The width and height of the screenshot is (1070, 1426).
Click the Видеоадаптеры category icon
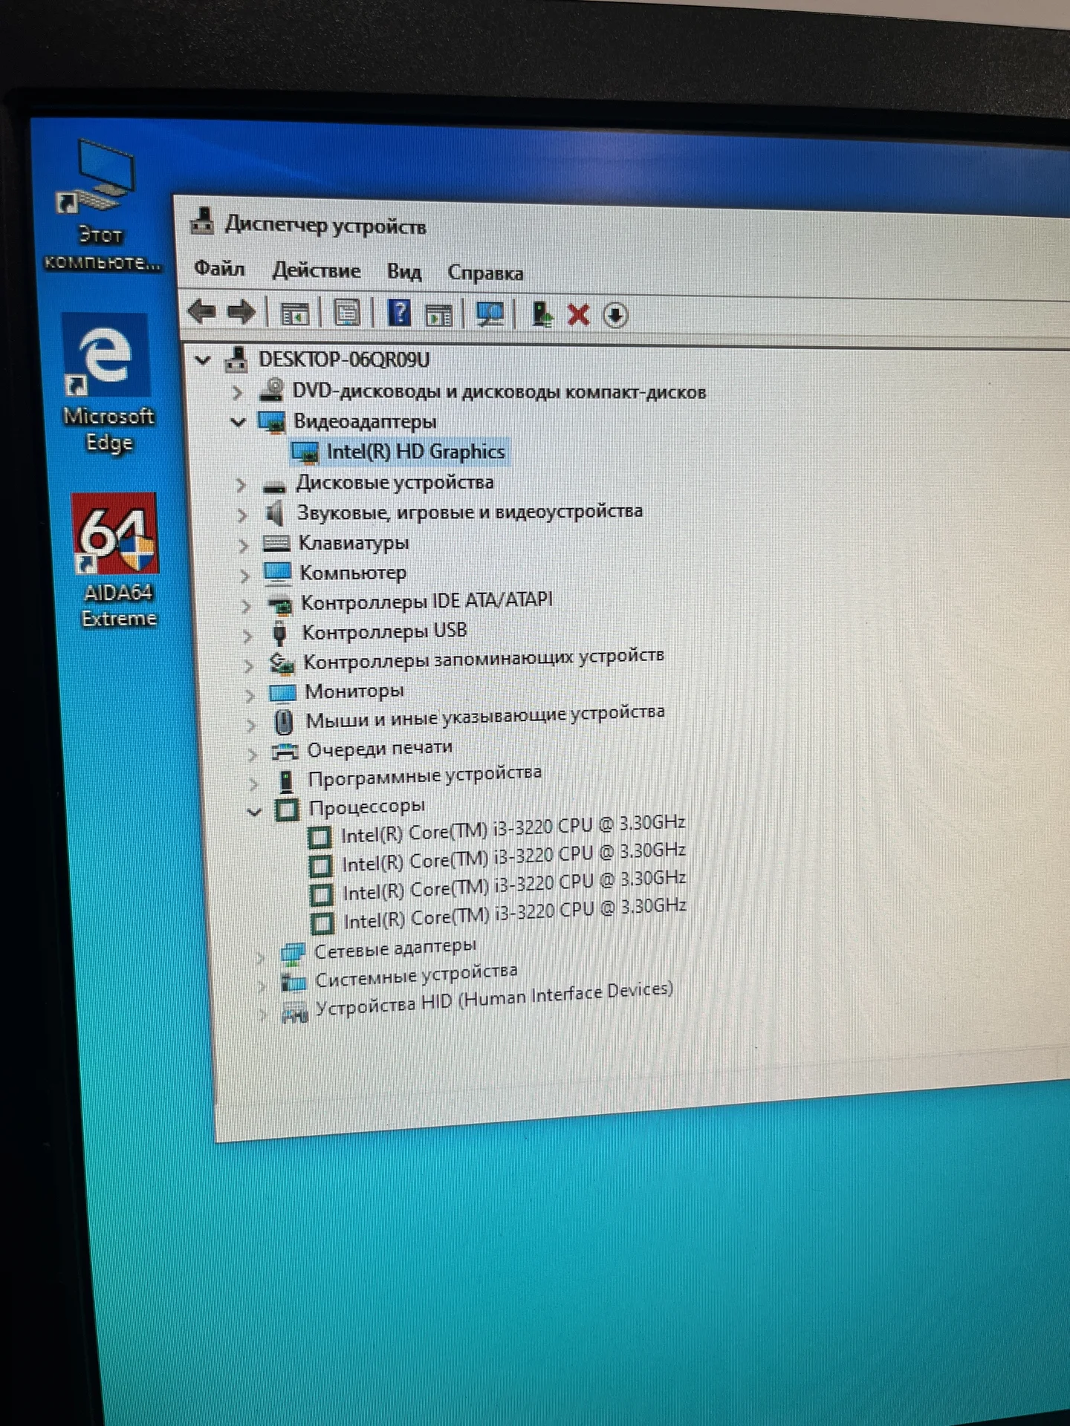tap(272, 422)
